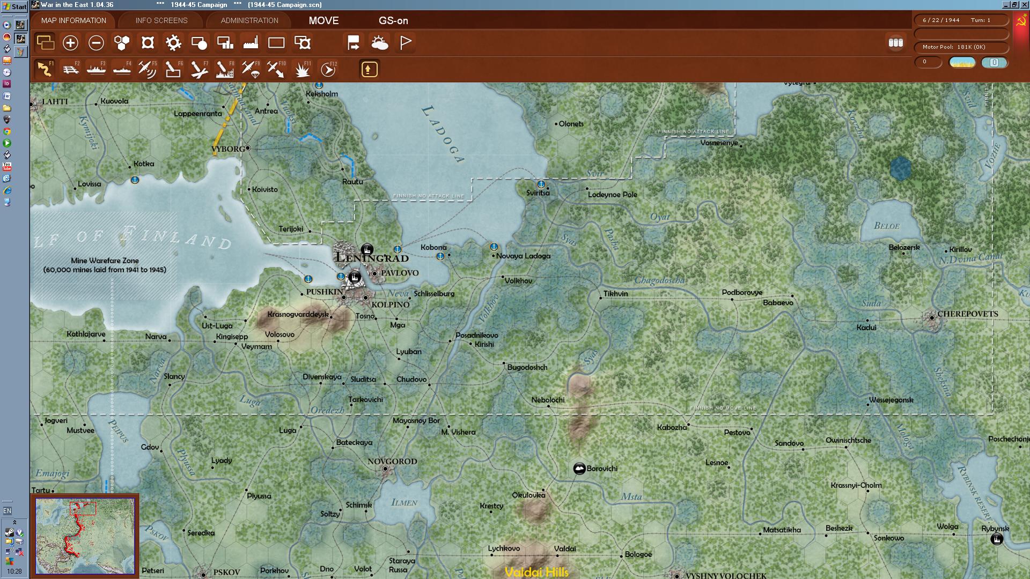Click the overlapping windows map toolbar icon
Screen dimensions: 1030x579
[45, 42]
